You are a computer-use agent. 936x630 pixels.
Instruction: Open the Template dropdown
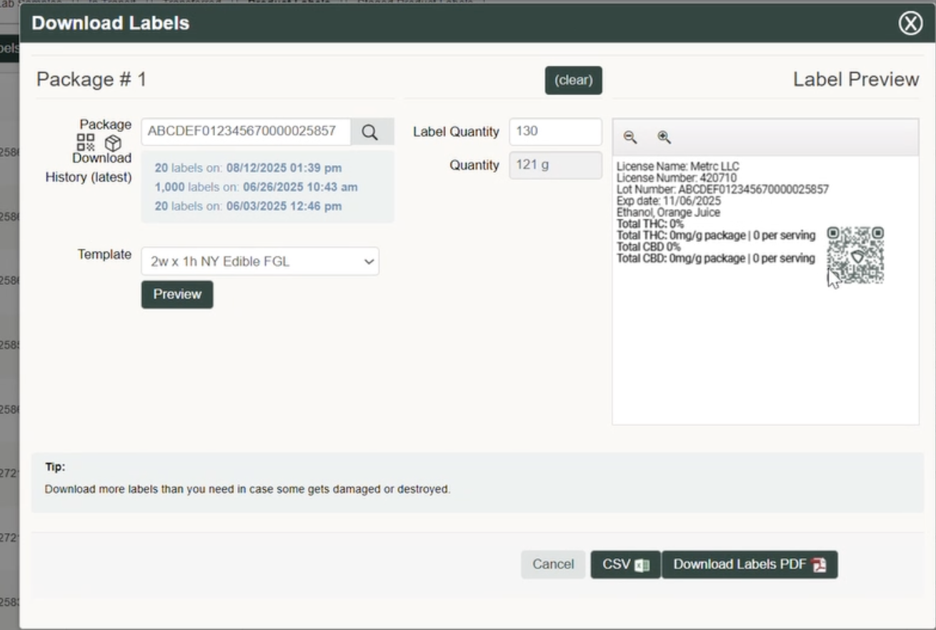coord(260,261)
